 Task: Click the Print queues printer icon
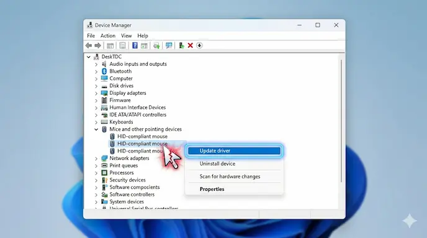[x=104, y=165]
